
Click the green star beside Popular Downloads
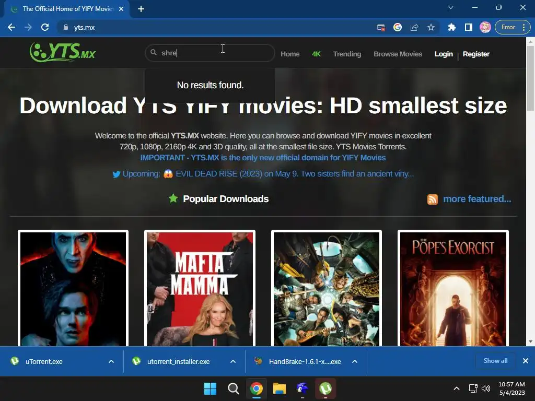coord(173,198)
